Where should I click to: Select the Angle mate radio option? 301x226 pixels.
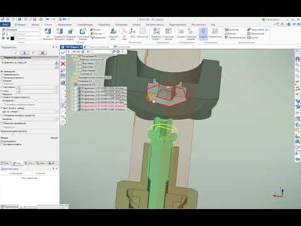[5, 91]
